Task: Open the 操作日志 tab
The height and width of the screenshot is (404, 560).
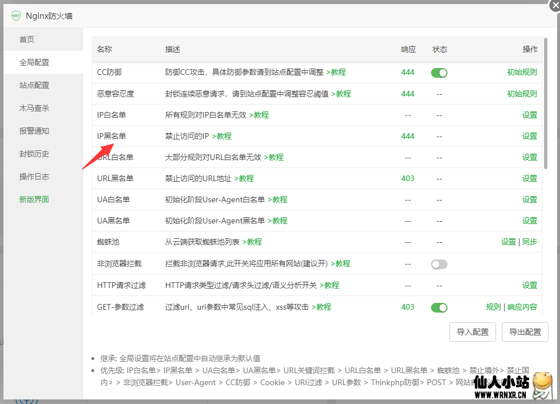Action: pyautogui.click(x=43, y=177)
